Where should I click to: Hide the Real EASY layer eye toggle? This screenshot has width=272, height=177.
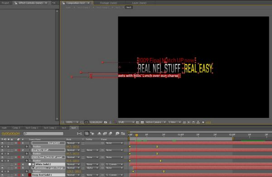[x=2, y=143]
